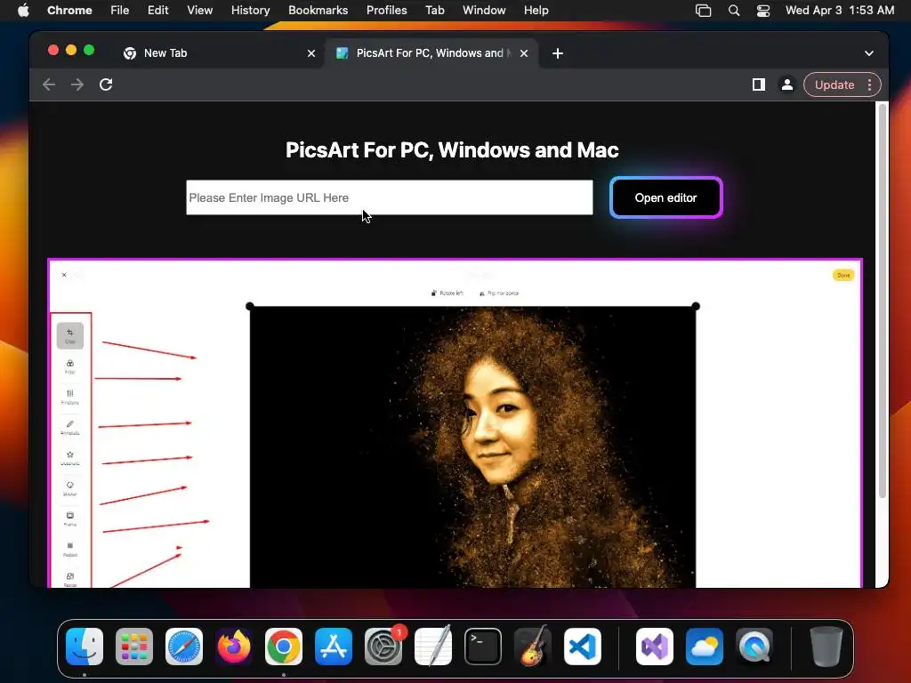Select the Sticker tool in editor preview
Image resolution: width=911 pixels, height=683 pixels.
[69, 488]
